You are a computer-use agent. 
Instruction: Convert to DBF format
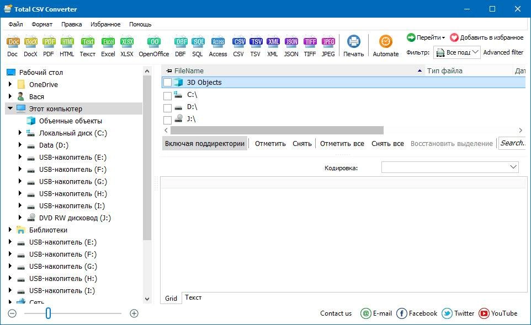tap(180, 46)
